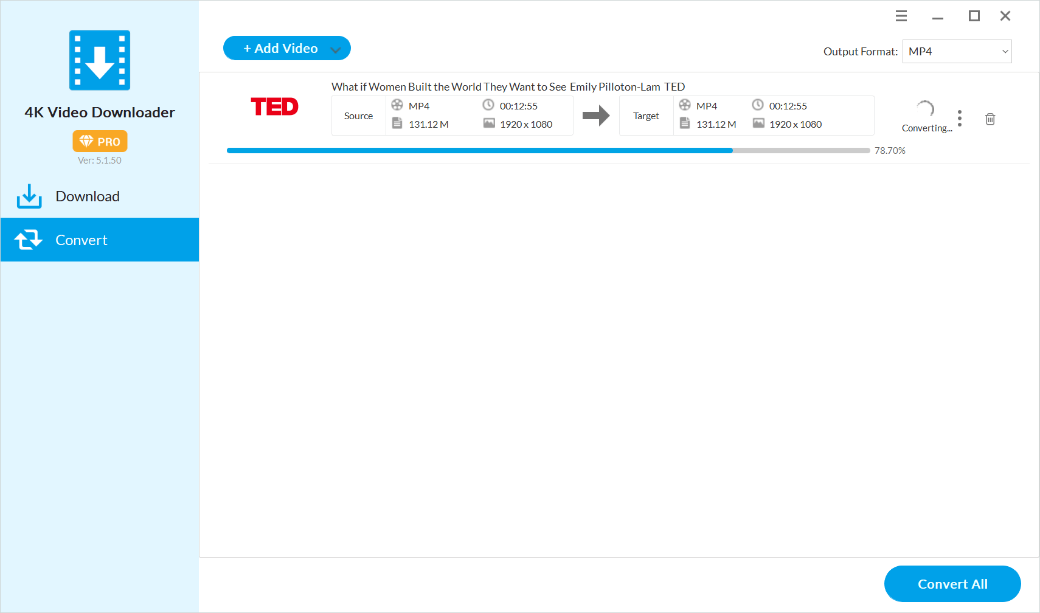Click the 4K Video Downloader logo
The image size is (1040, 613).
point(100,60)
